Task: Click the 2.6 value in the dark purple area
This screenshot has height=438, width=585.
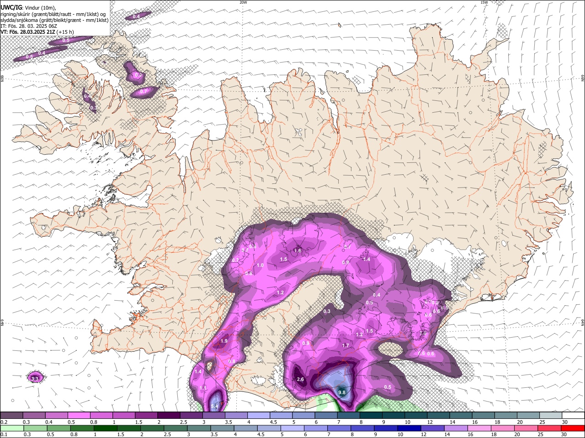Action: pyautogui.click(x=300, y=379)
